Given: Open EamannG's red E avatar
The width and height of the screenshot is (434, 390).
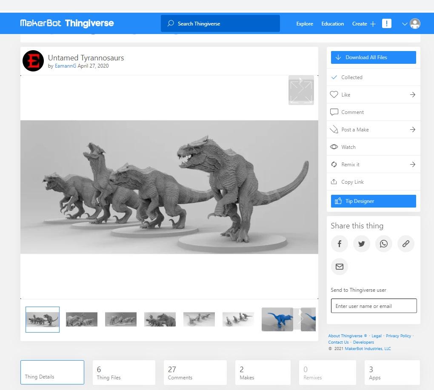Looking at the screenshot, I should point(33,61).
